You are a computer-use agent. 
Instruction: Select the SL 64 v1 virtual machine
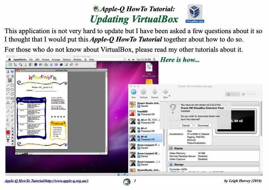[145, 130]
